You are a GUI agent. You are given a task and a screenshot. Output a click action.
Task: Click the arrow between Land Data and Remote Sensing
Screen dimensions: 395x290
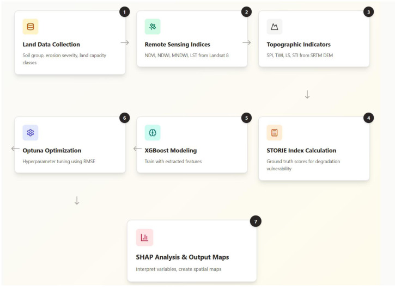(x=125, y=42)
